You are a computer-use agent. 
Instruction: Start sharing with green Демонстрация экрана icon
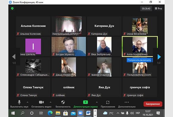85,102
